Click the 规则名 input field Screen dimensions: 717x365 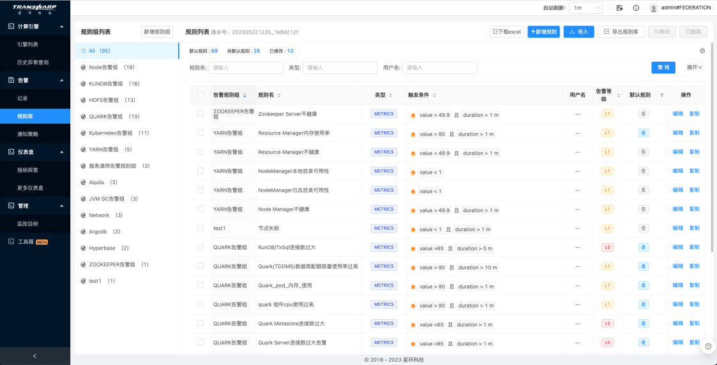coord(246,68)
